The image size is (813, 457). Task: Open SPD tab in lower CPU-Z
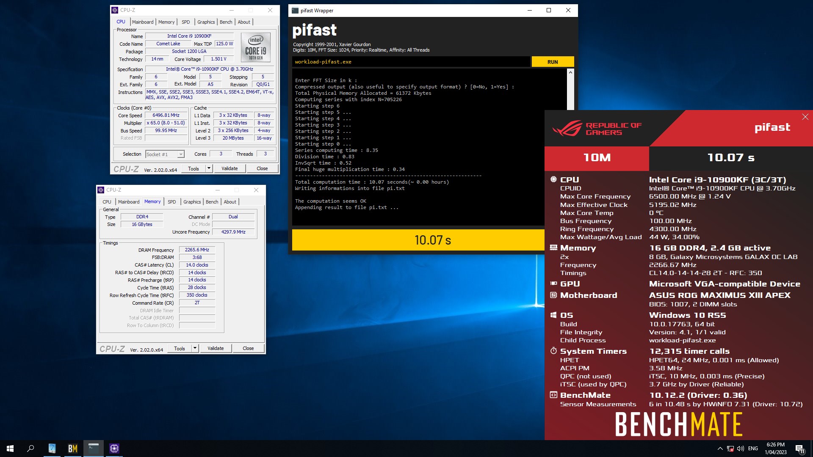point(172,202)
